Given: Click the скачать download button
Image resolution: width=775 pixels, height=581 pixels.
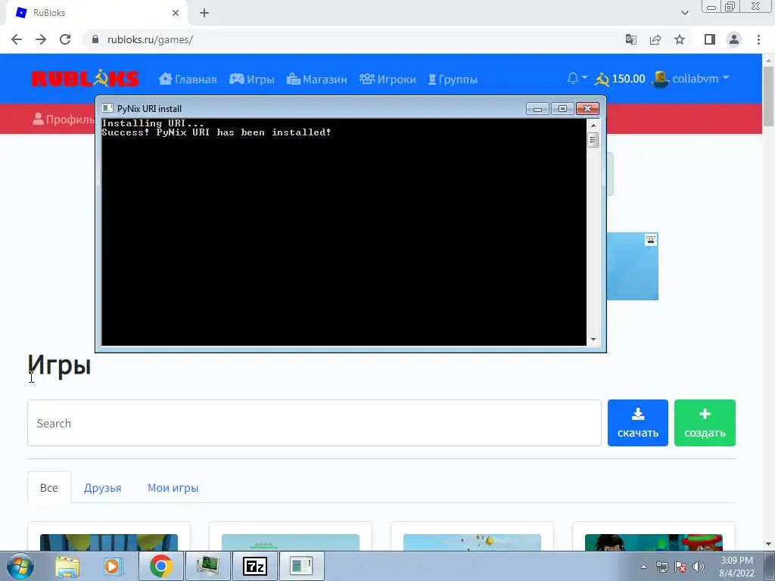Looking at the screenshot, I should click(x=637, y=423).
